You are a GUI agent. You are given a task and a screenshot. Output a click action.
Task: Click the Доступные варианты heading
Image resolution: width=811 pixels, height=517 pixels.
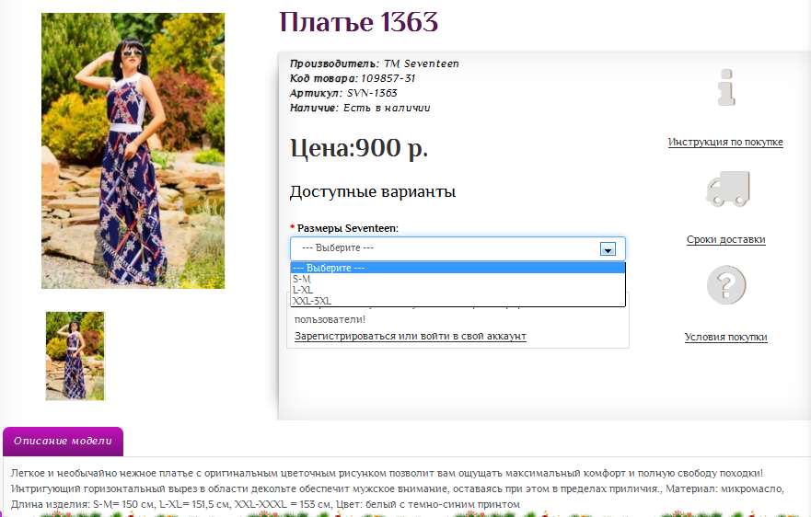click(x=373, y=192)
